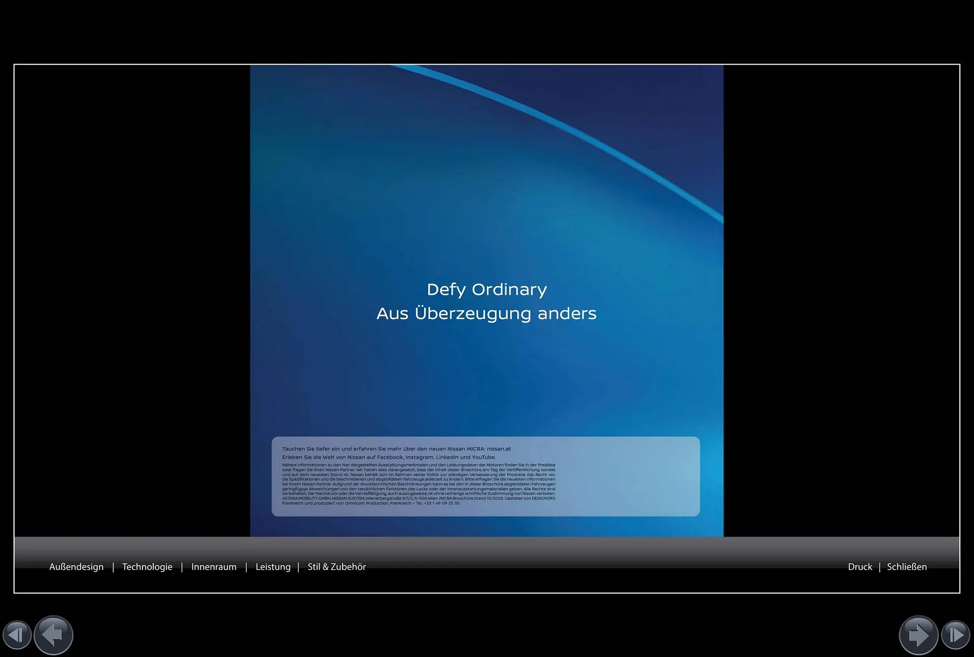
Task: Skip to the last brochure page
Action: pos(956,635)
